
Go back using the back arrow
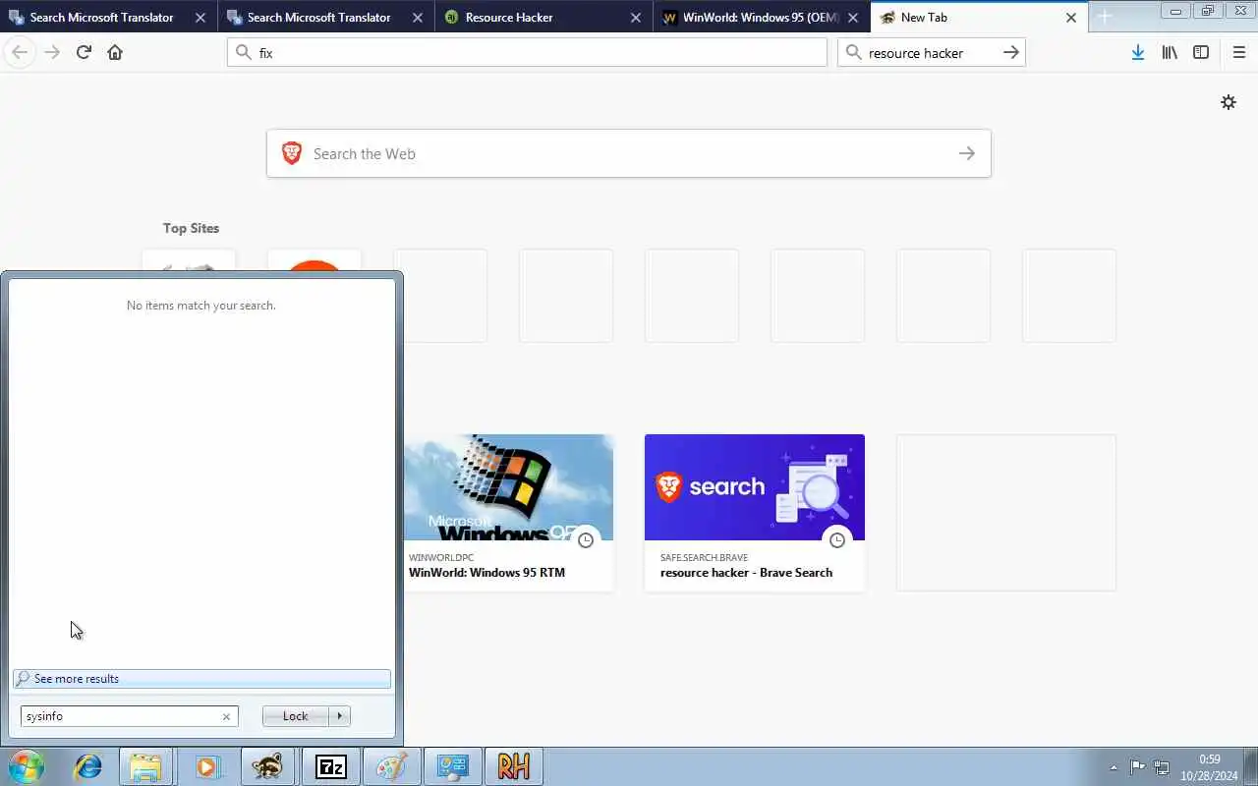pos(19,52)
